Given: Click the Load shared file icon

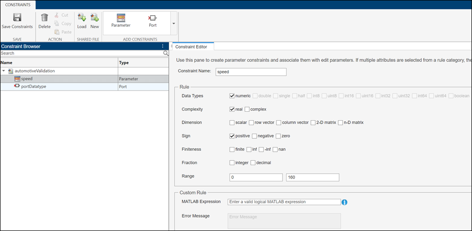Looking at the screenshot, I should click(x=82, y=18).
